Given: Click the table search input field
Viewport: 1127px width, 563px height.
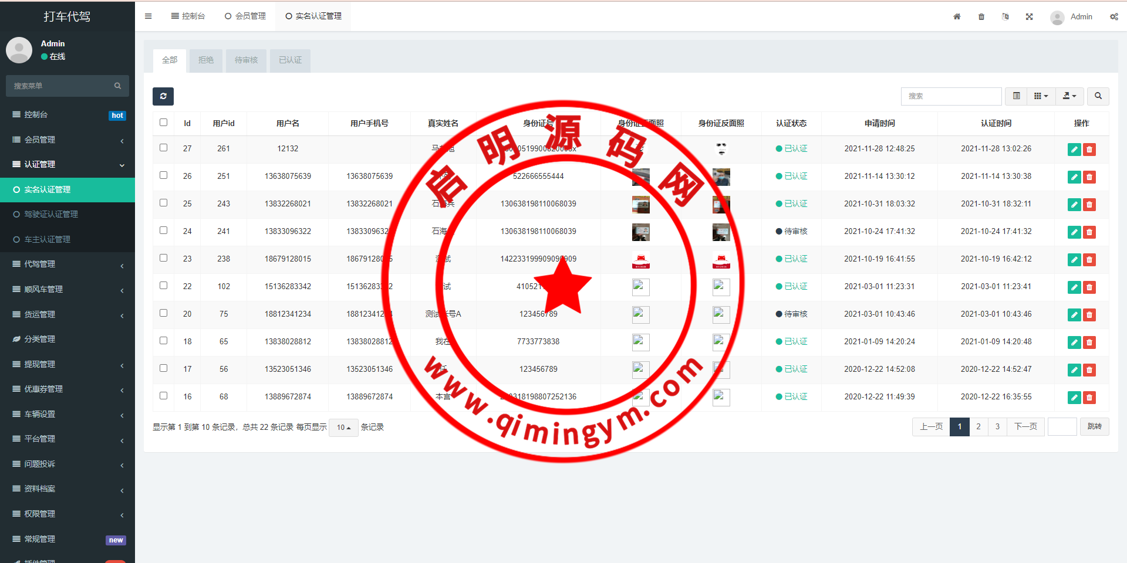Looking at the screenshot, I should pos(951,96).
